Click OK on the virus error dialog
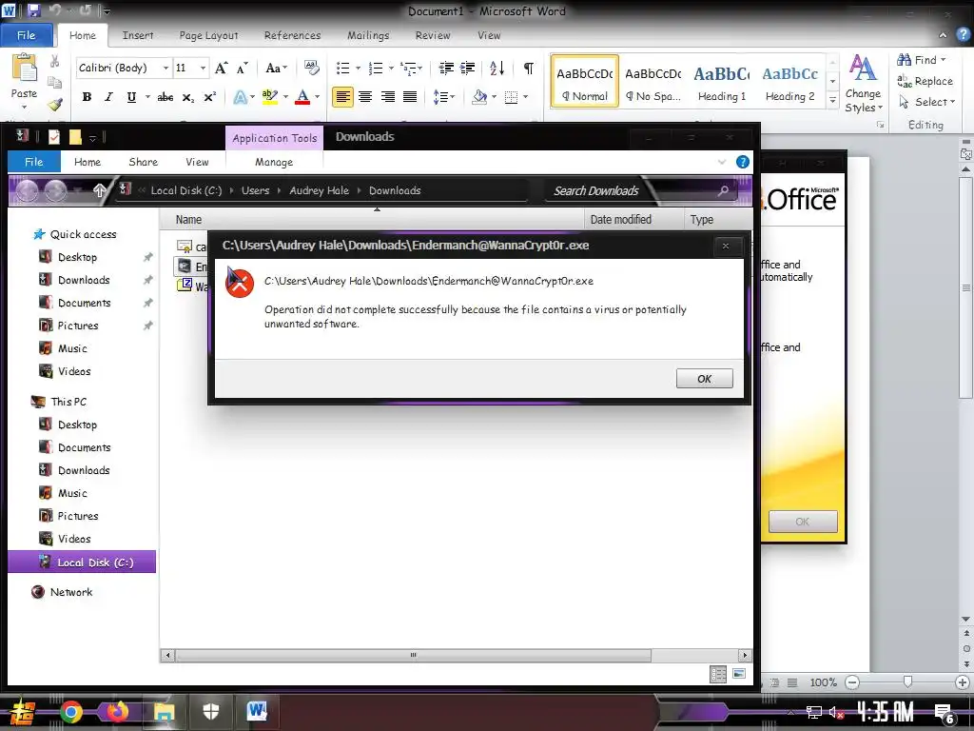Screen dimensions: 974x731 coord(705,379)
